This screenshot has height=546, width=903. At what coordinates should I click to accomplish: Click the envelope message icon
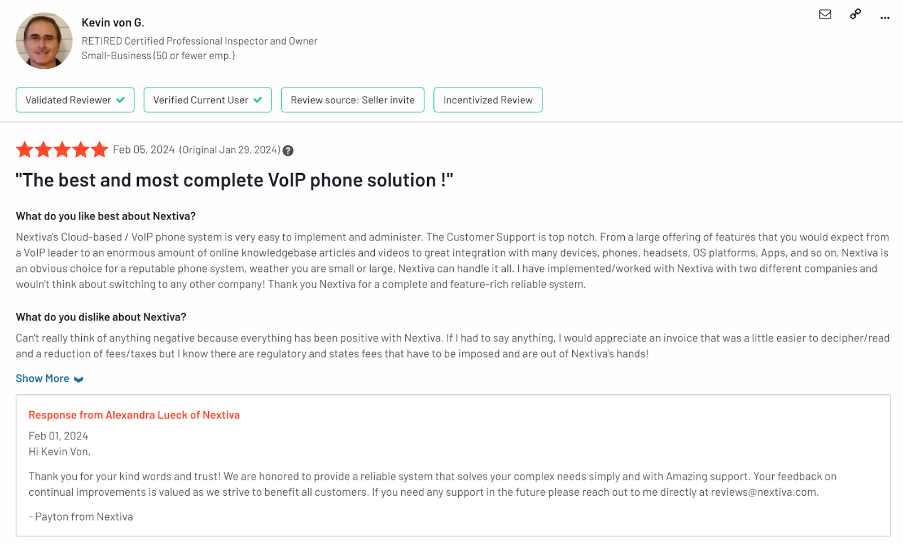(x=825, y=14)
